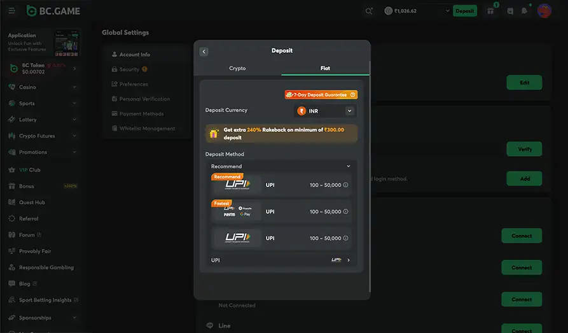Open Whitelist Management settings
Screen dimensions: 568x333
pos(147,129)
